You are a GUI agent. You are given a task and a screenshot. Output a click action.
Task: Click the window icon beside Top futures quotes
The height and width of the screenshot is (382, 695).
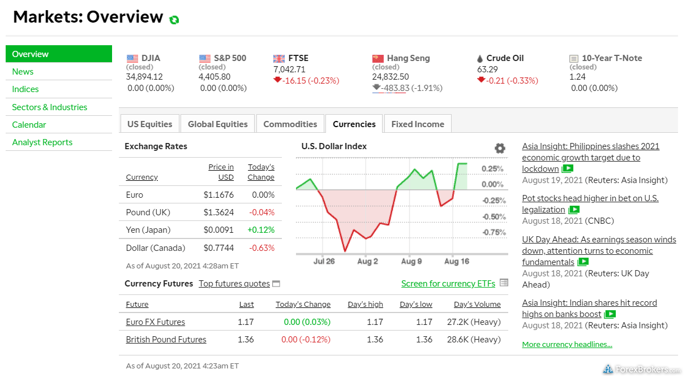276,283
